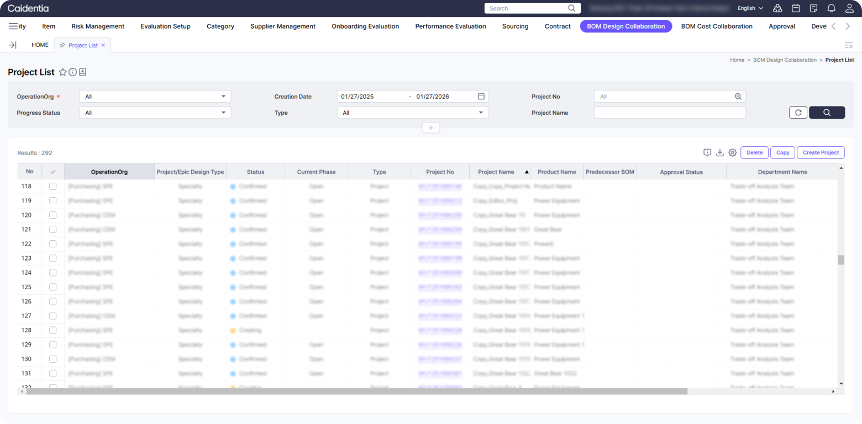The height and width of the screenshot is (424, 862).
Task: Click the dark search magnifier button
Action: tap(827, 113)
